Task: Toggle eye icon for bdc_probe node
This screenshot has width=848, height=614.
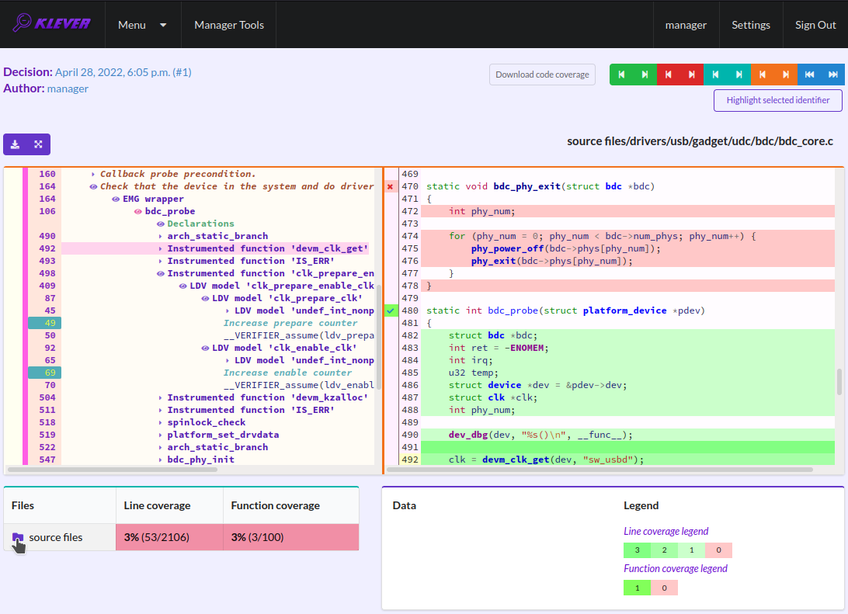Action: [138, 211]
